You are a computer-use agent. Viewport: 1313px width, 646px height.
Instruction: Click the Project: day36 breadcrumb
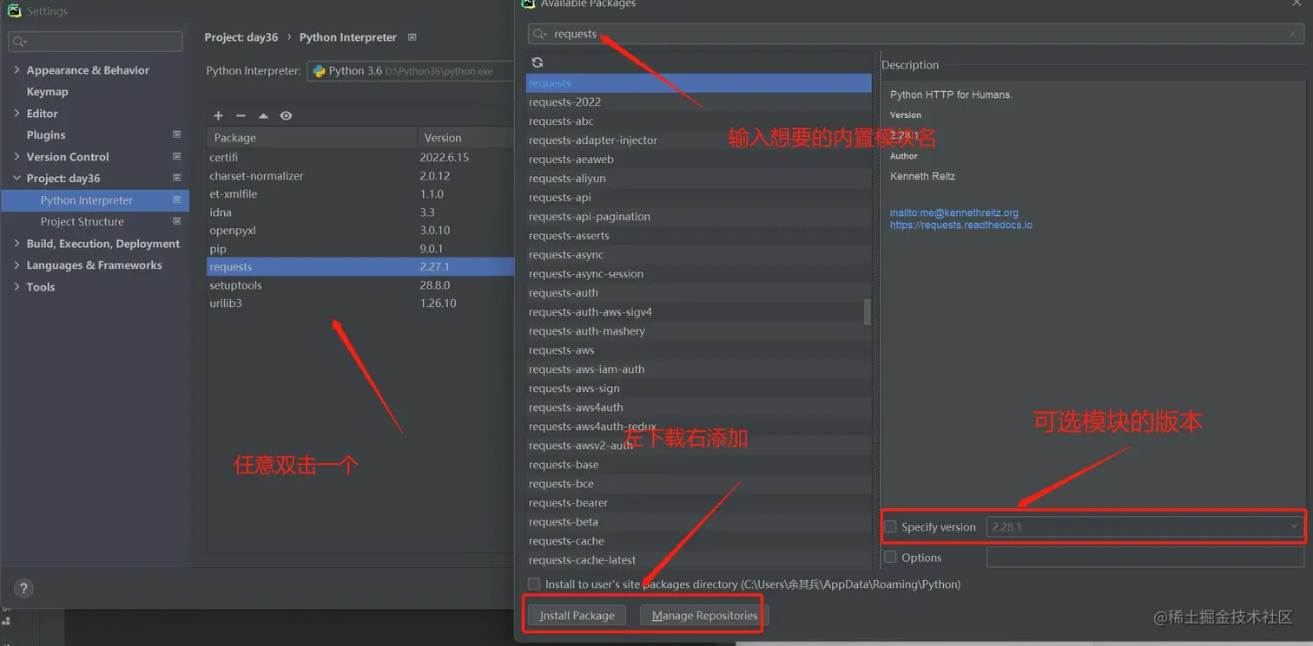241,37
